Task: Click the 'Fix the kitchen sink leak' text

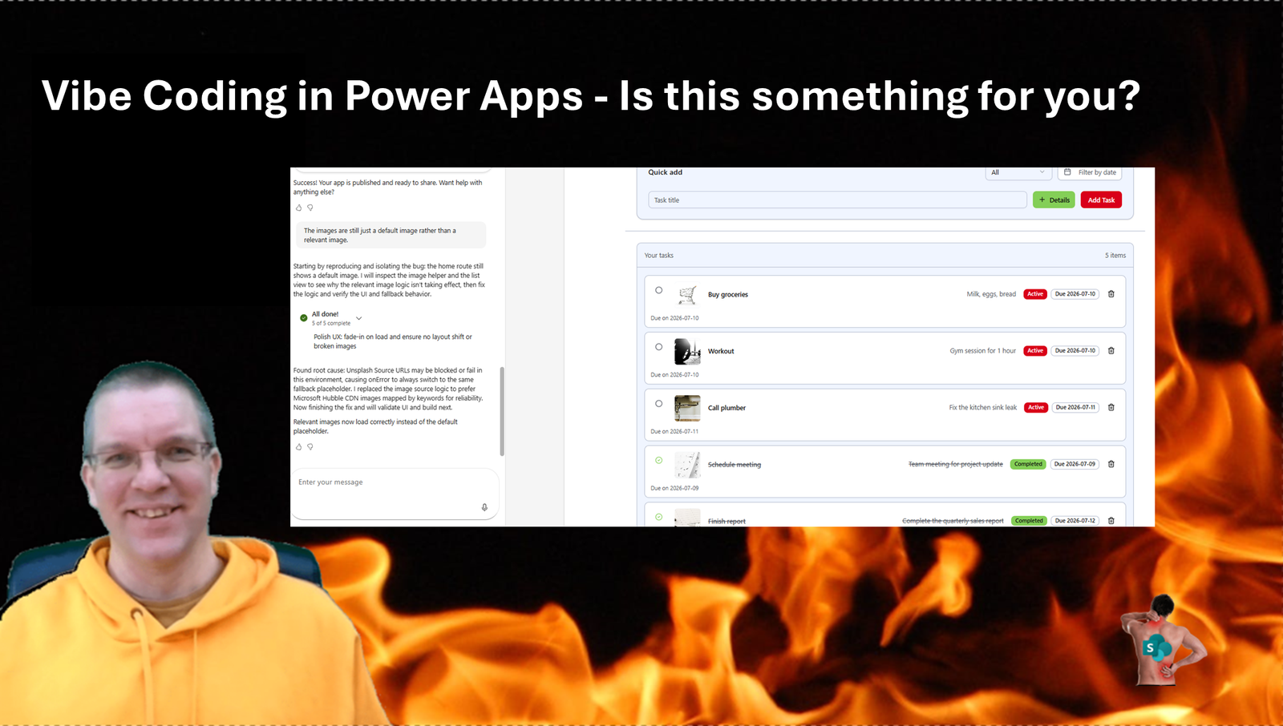Action: [983, 407]
